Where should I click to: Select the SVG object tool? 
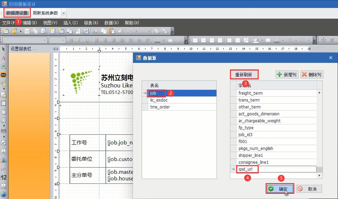(3, 75)
